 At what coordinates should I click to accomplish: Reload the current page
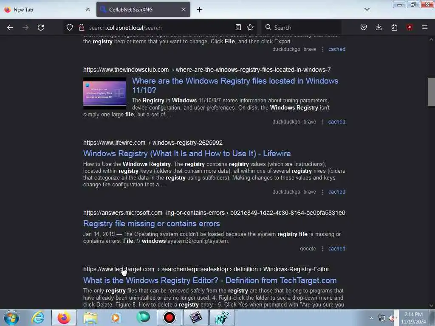[41, 28]
